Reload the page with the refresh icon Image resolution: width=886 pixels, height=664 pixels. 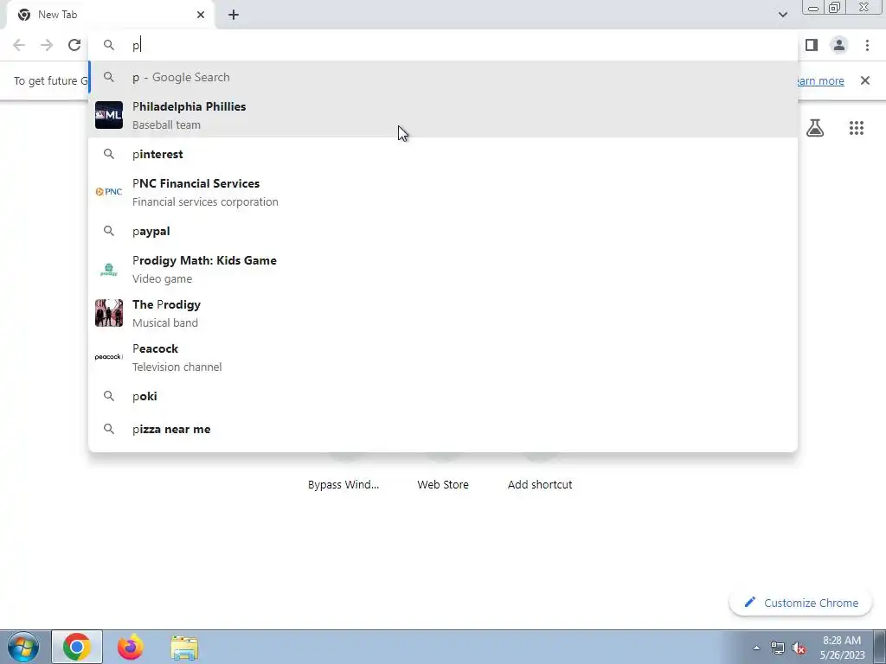click(x=74, y=45)
